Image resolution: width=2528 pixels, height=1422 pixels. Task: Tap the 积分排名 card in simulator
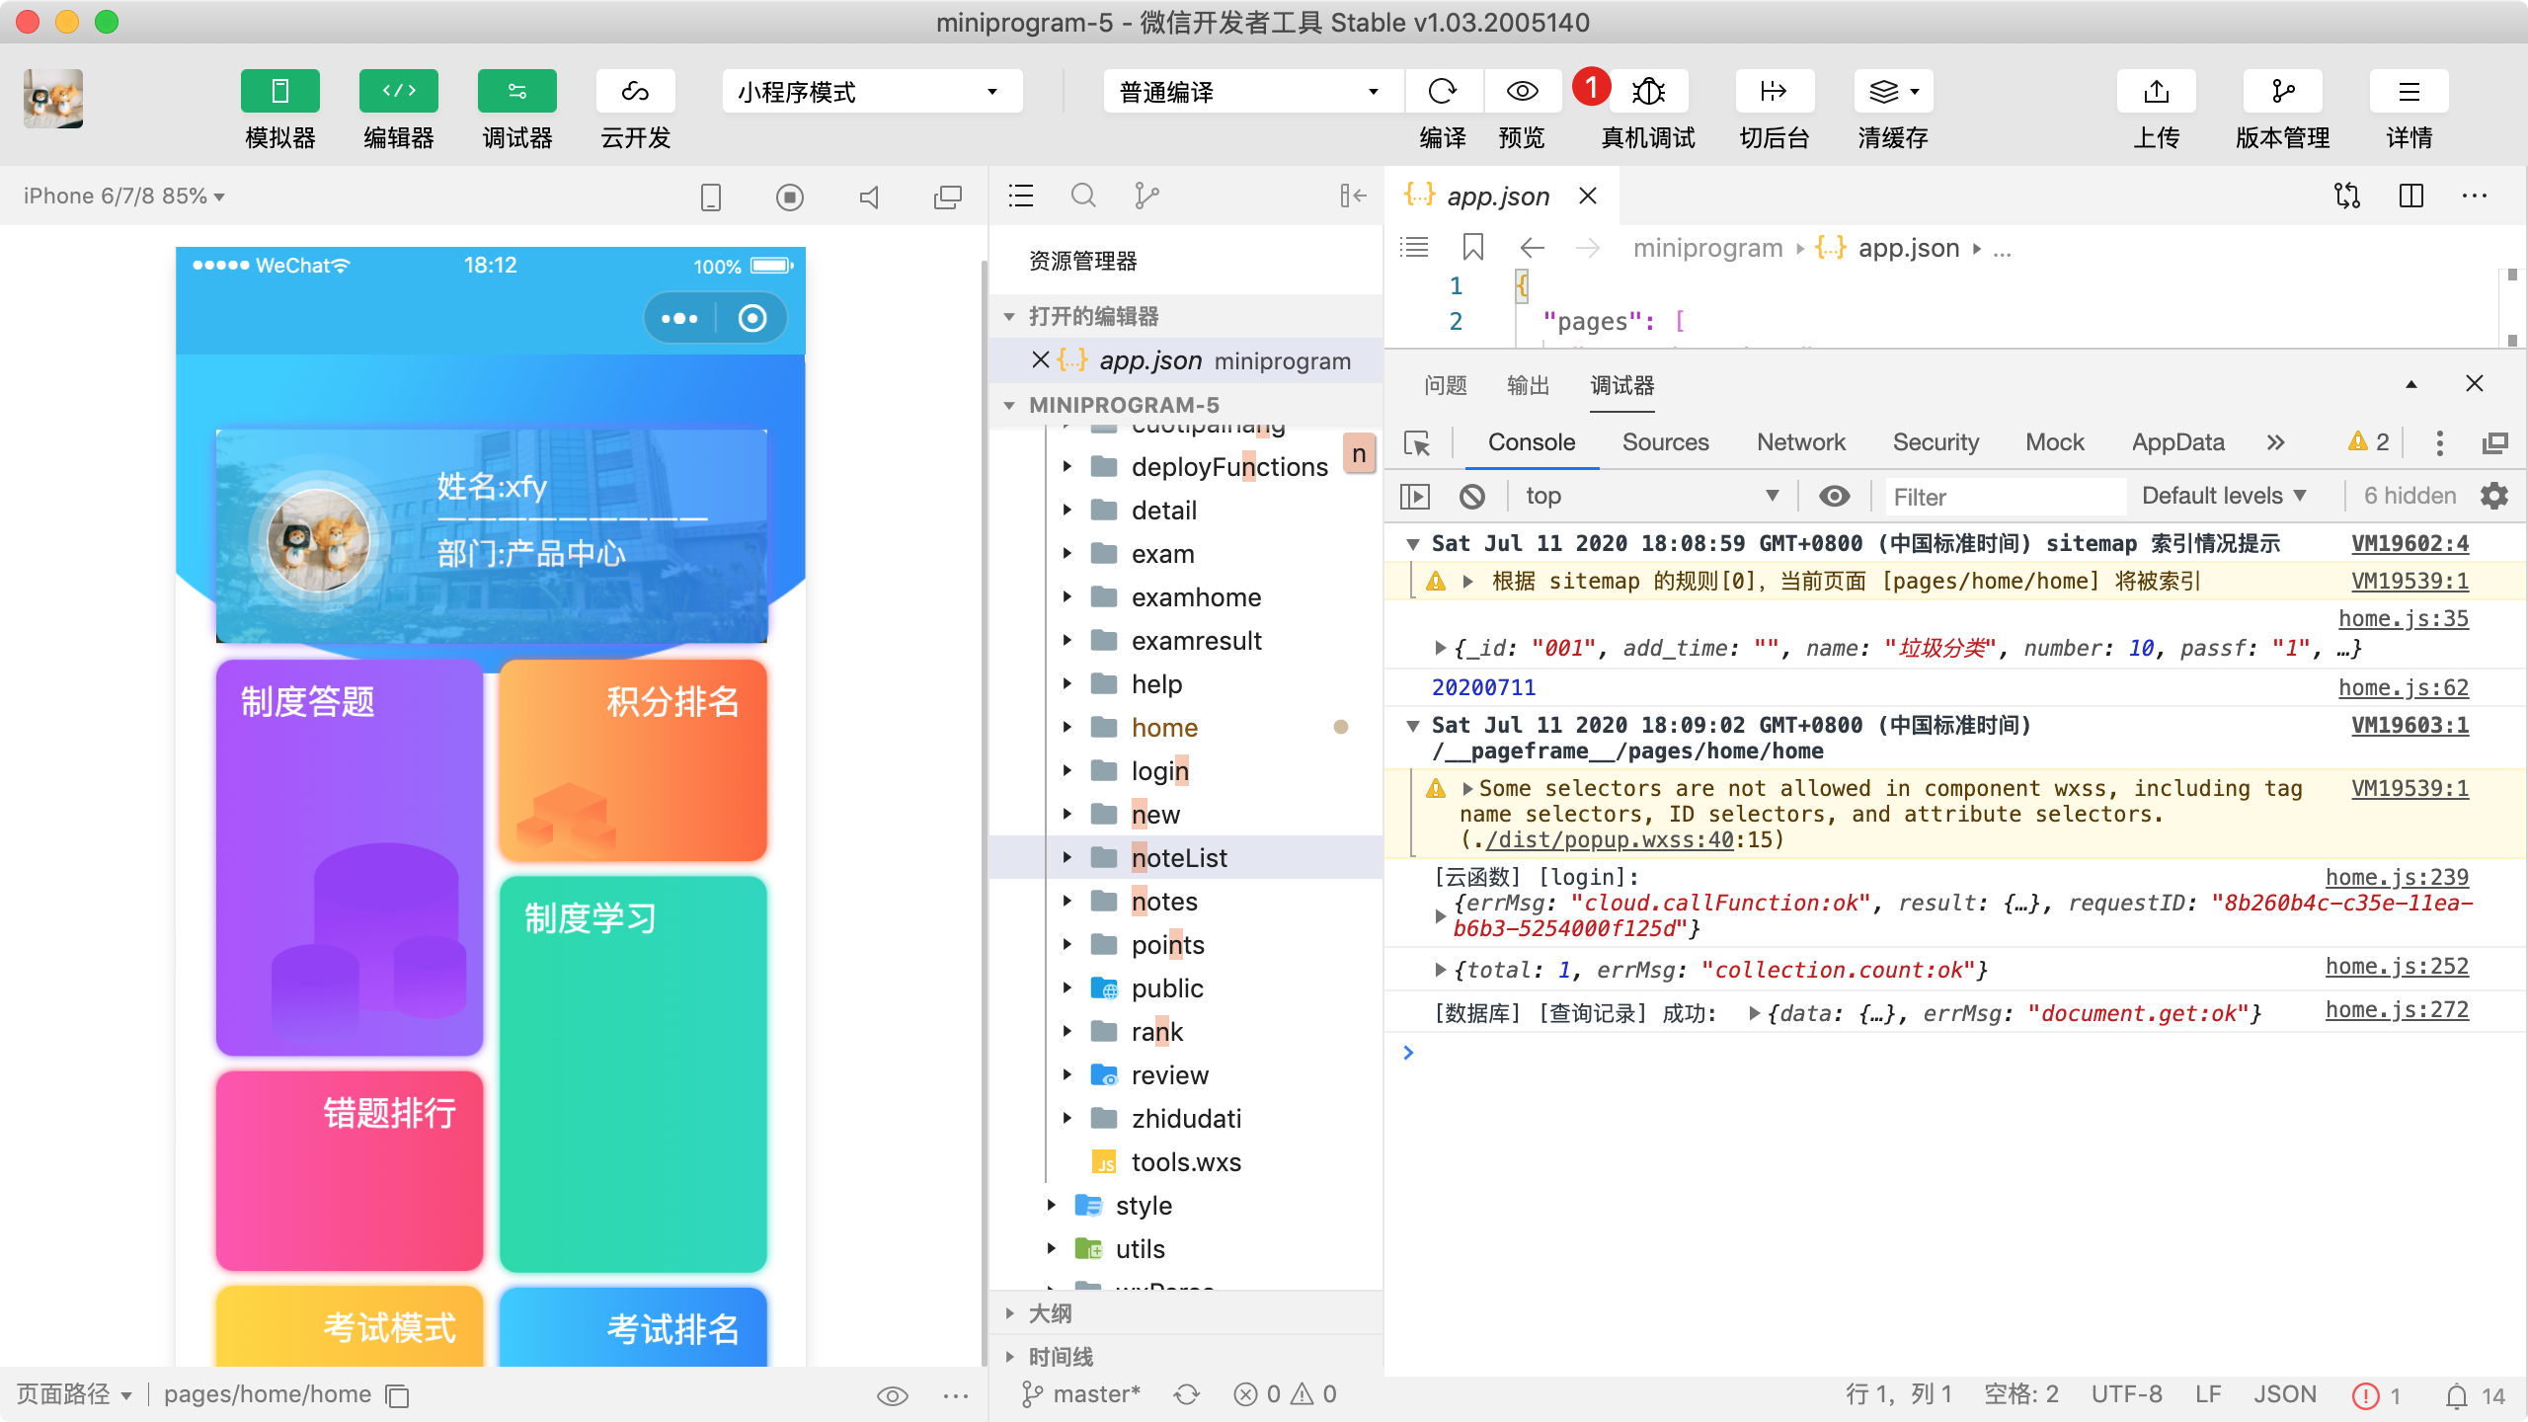point(633,760)
